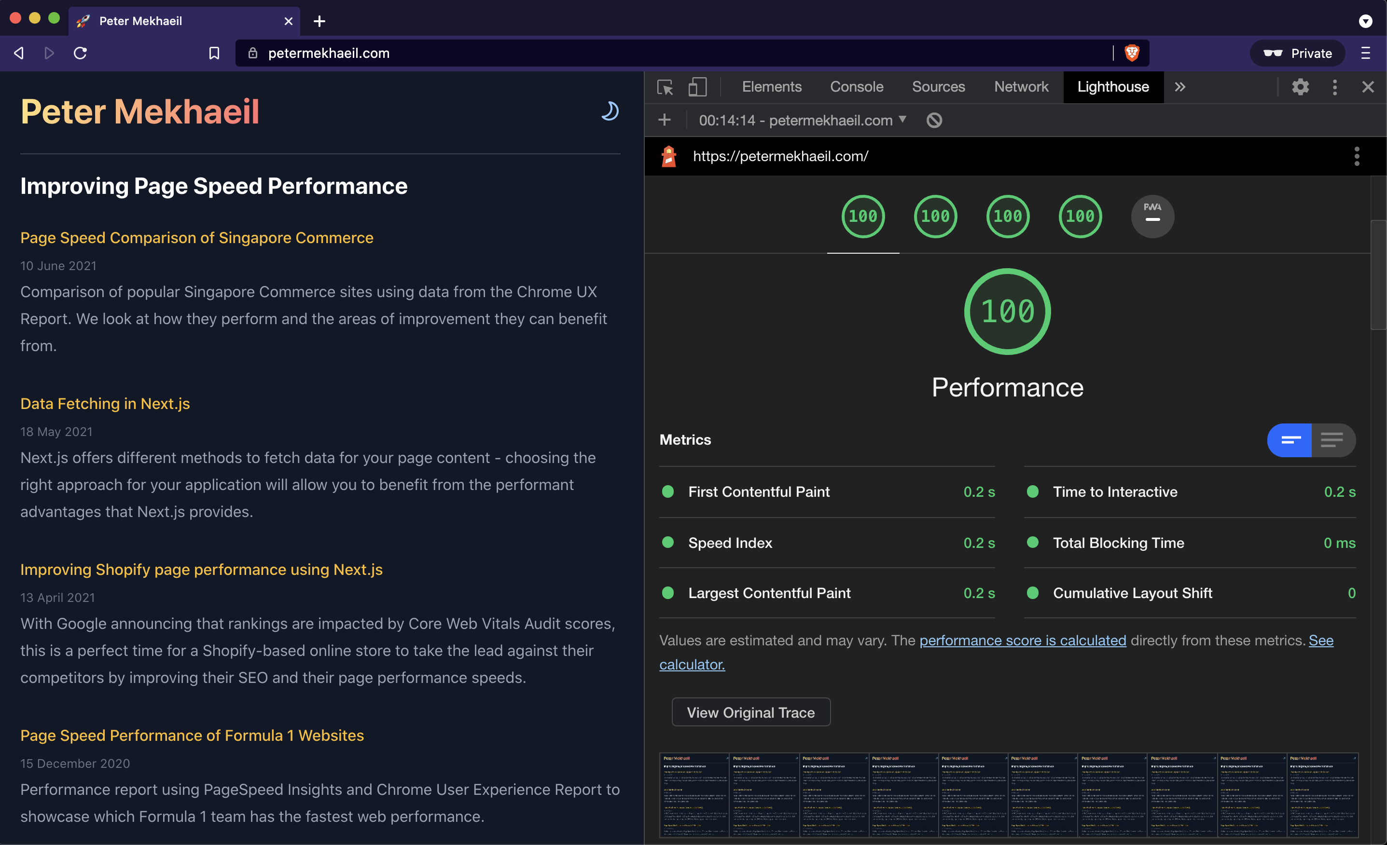Viewport: 1387px width, 845px height.
Task: Toggle the device toolbar icon
Action: pyautogui.click(x=697, y=87)
